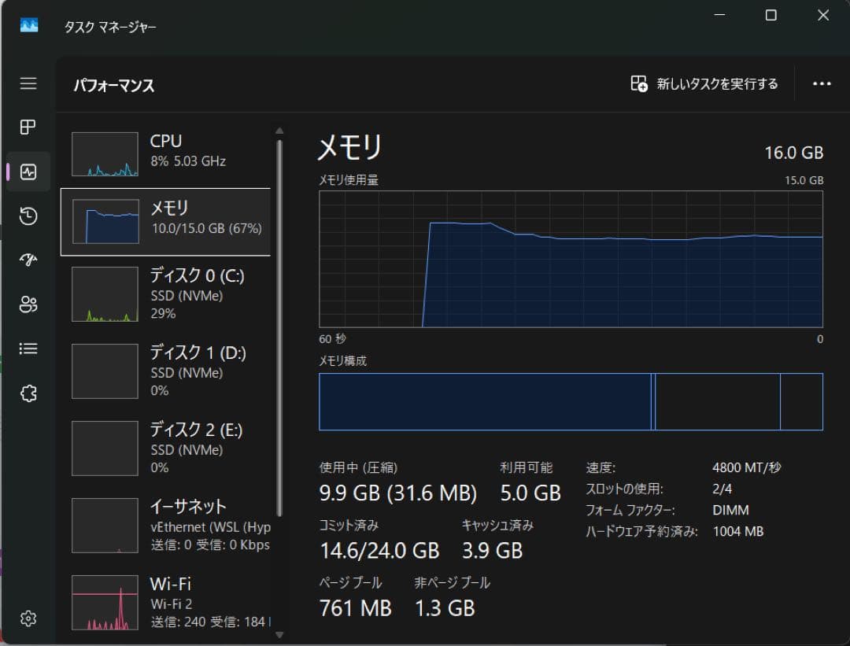Open the Services puzzle-piece icon
The height and width of the screenshot is (646, 850).
[28, 393]
